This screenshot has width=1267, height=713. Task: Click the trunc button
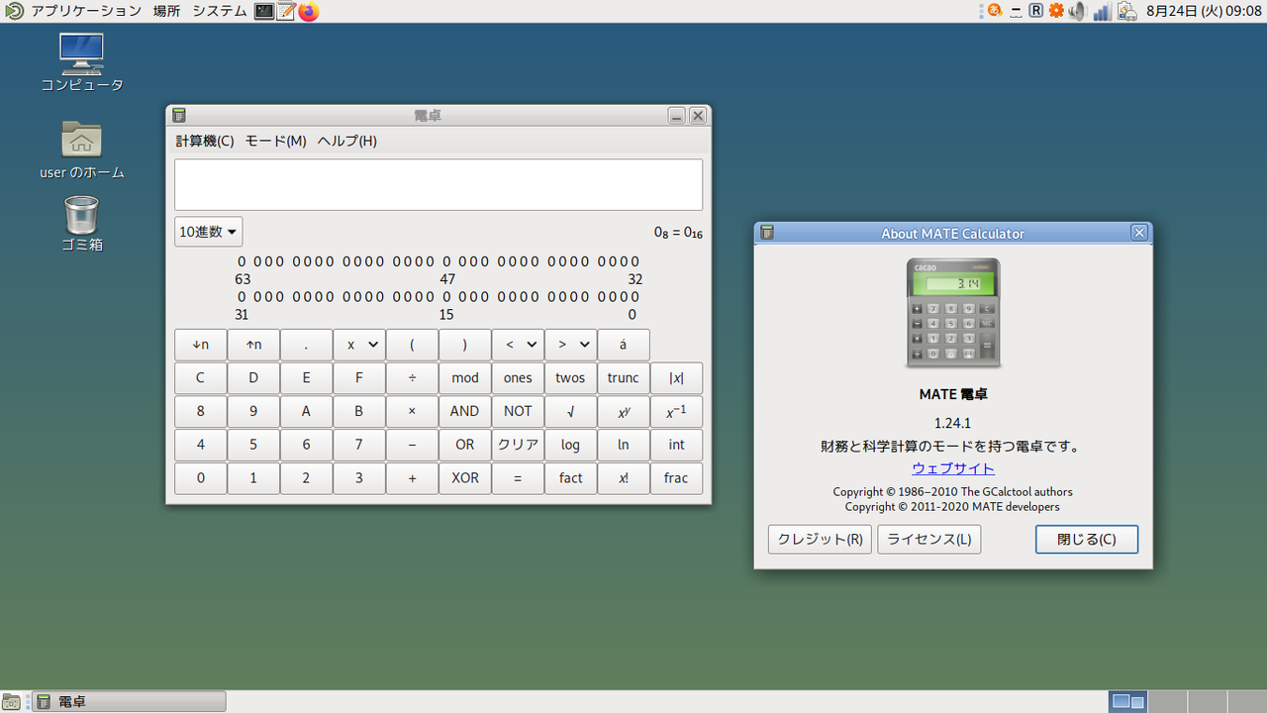tap(624, 378)
